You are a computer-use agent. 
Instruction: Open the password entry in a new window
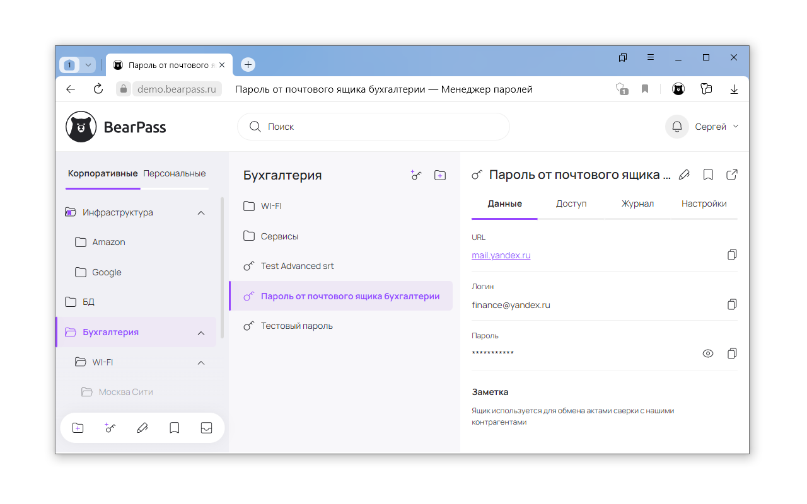click(x=732, y=175)
